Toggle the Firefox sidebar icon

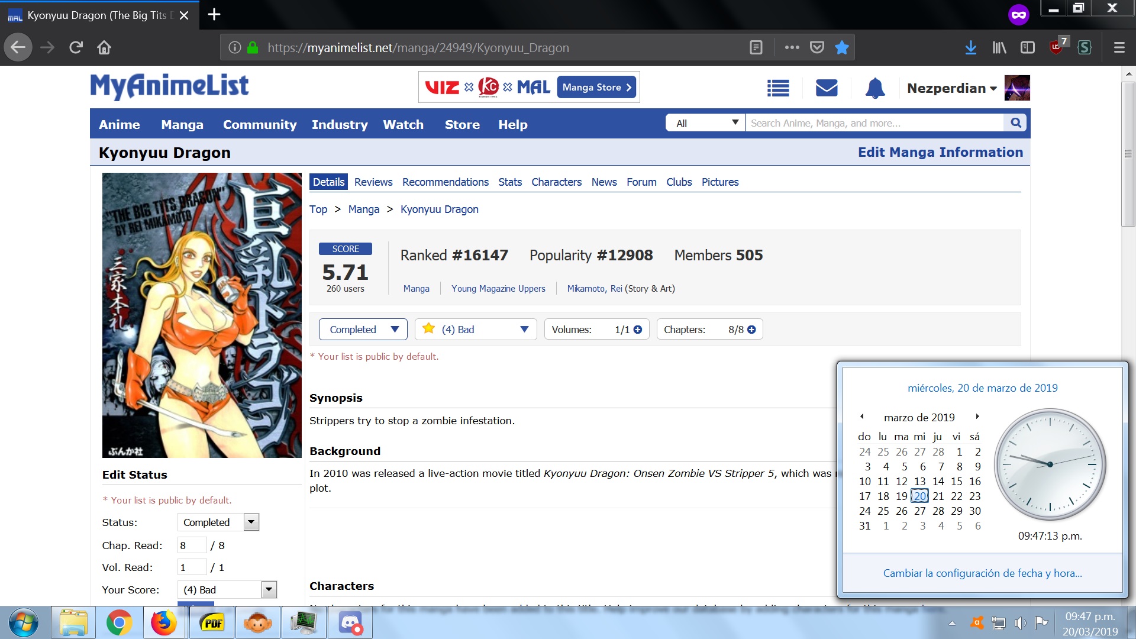coord(1028,47)
